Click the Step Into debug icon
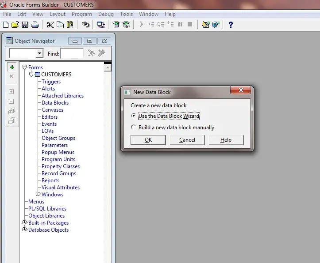The height and width of the screenshot is (263, 320). 151,24
